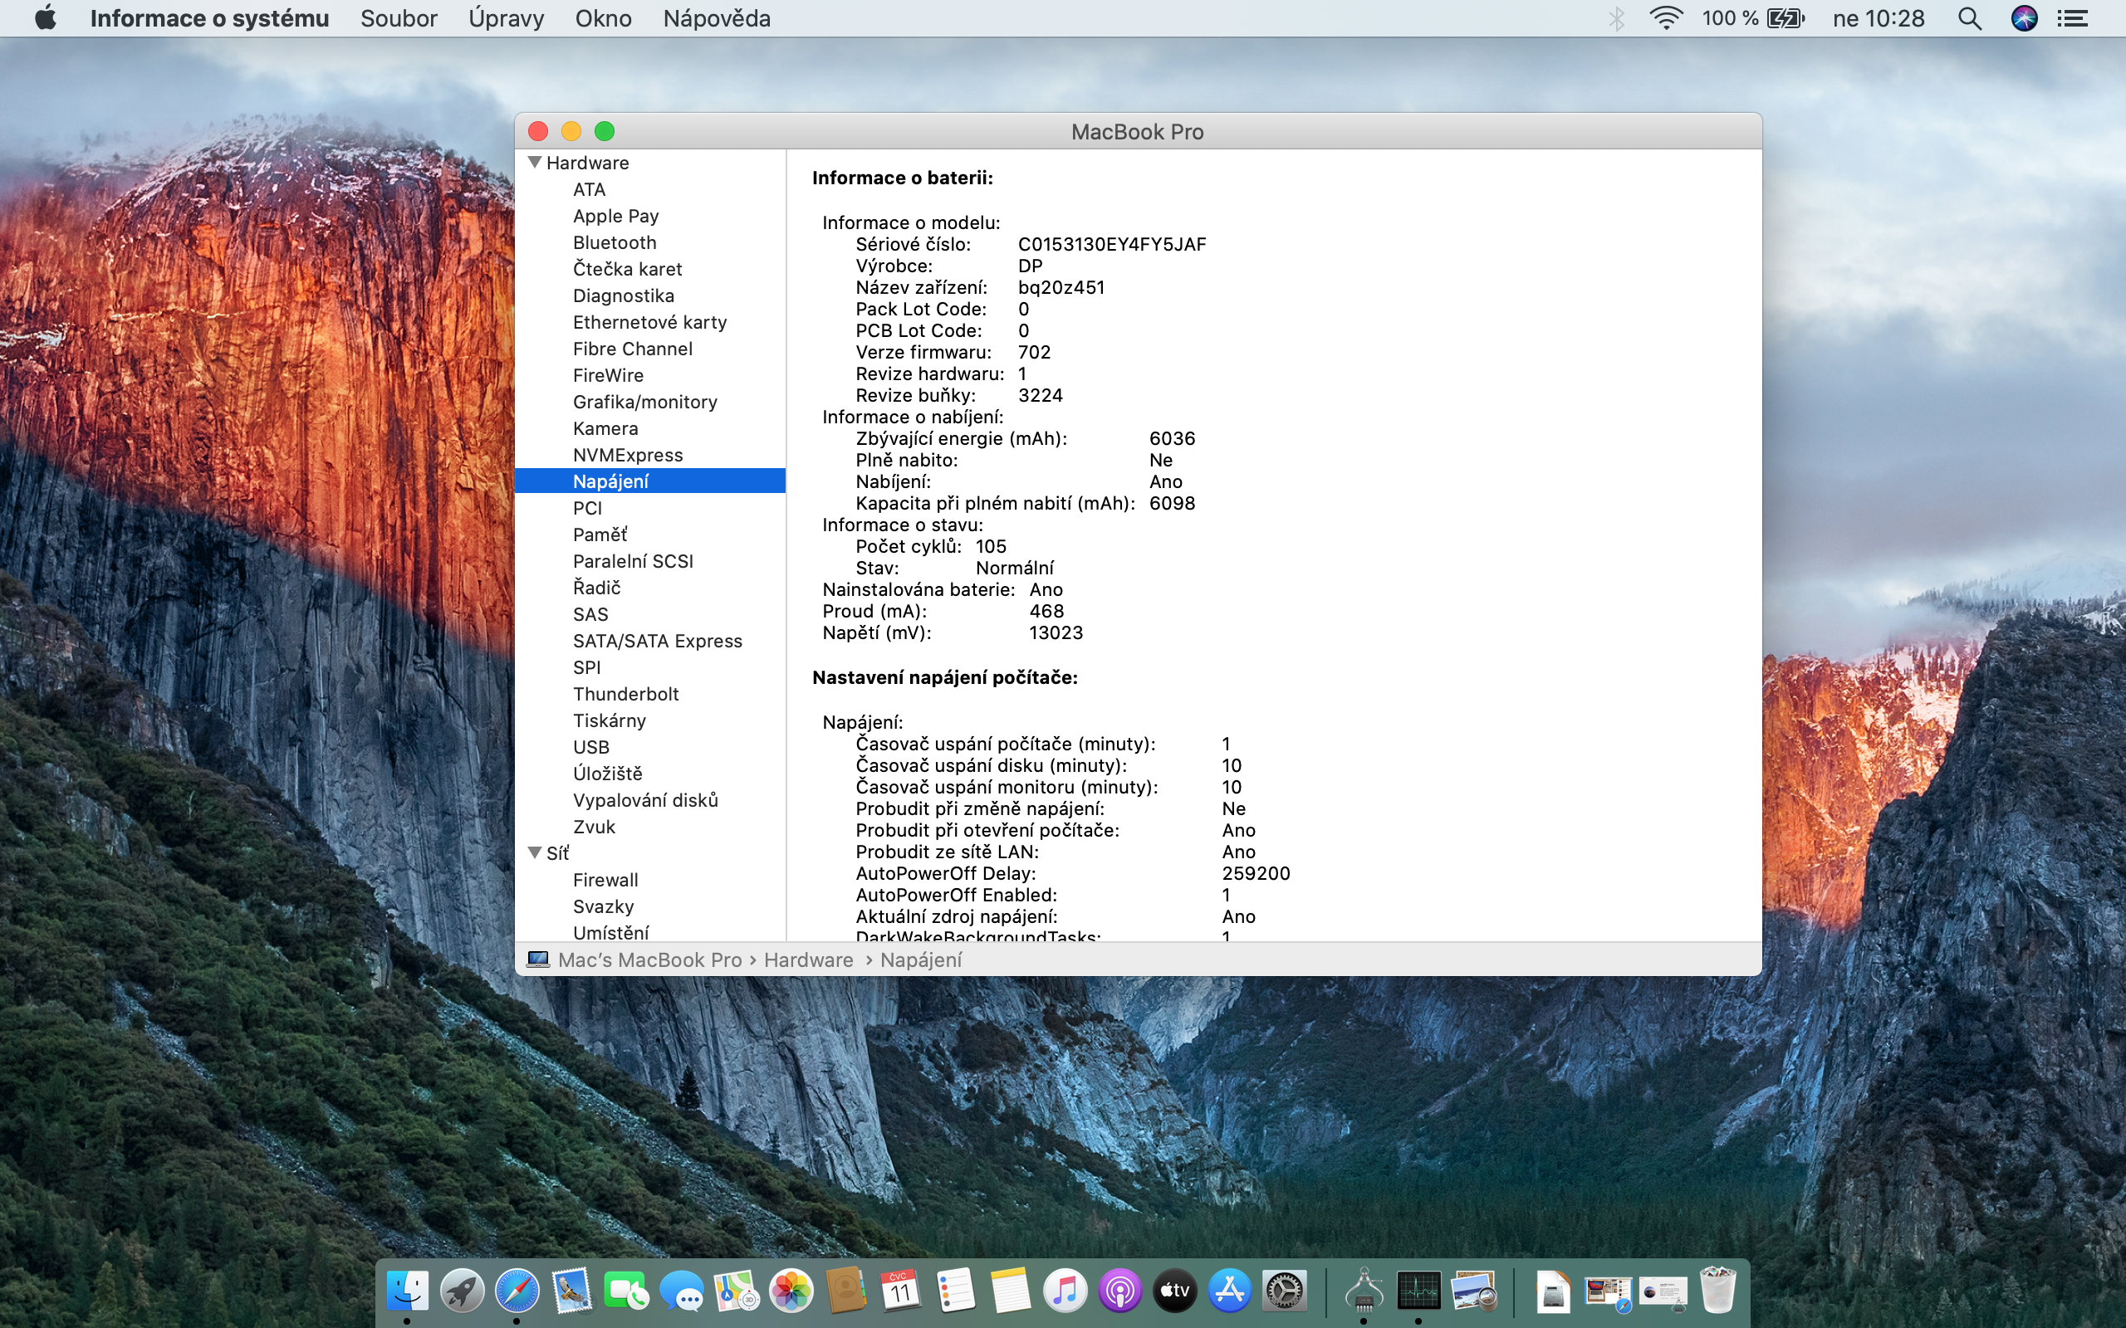
Task: Click Hardware in the bottom path bar
Action: (808, 960)
